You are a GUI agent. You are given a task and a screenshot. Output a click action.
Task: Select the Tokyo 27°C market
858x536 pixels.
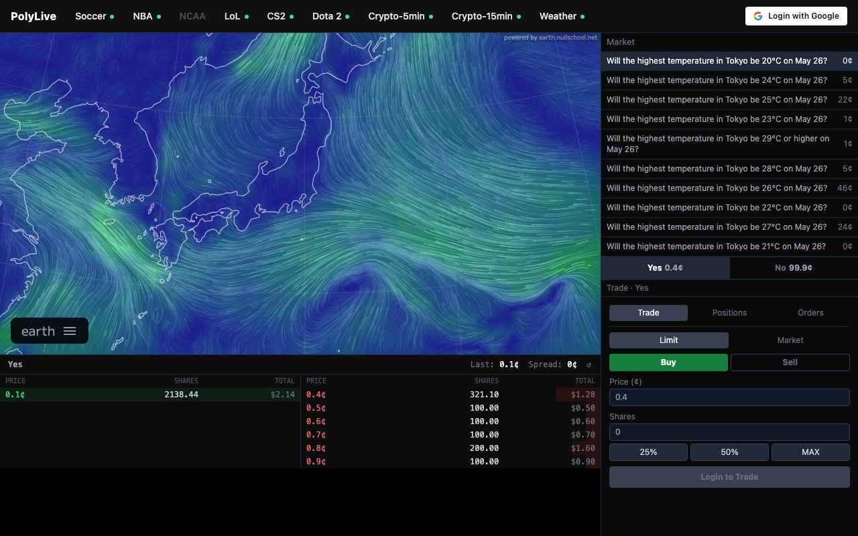point(729,227)
